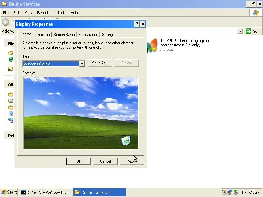Viewport: 263px width, 197px height.
Task: Click the Make a new folder icon
Action: (x=11, y=53)
